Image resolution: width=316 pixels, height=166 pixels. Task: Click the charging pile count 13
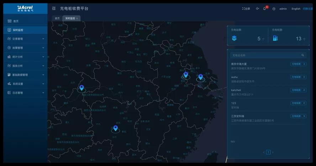(x=299, y=39)
